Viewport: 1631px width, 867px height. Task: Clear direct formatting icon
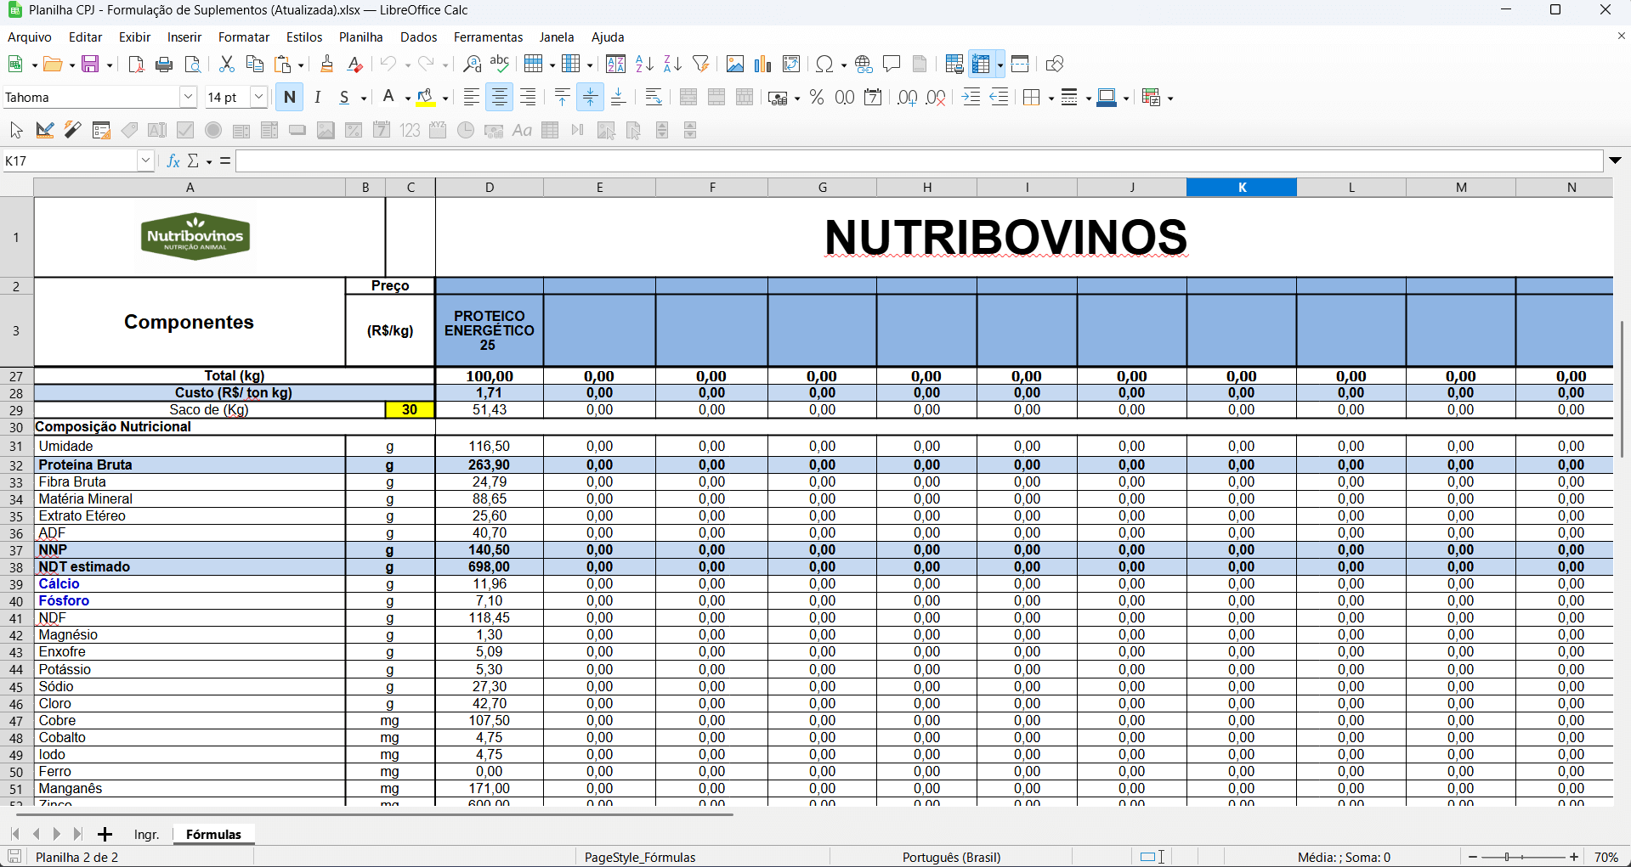pyautogui.click(x=355, y=65)
